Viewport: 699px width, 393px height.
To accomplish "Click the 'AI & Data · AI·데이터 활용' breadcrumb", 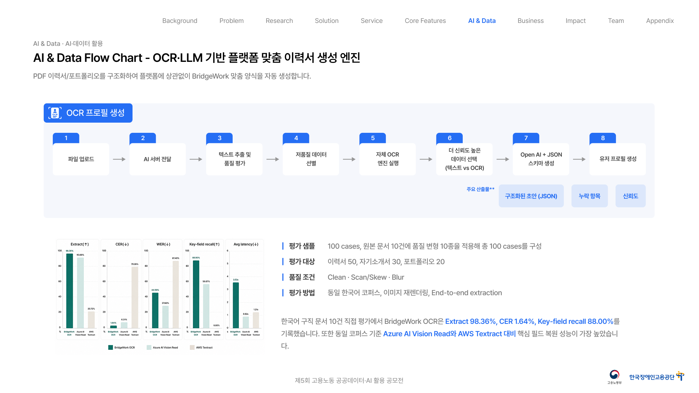I will [x=68, y=44].
